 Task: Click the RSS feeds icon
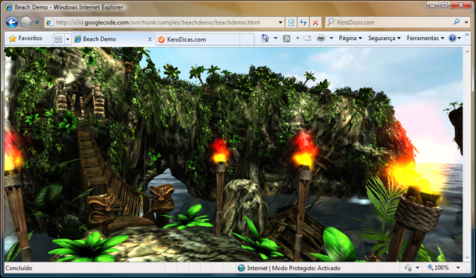(286, 38)
